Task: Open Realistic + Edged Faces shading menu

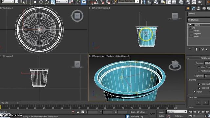Action: (x=117, y=56)
